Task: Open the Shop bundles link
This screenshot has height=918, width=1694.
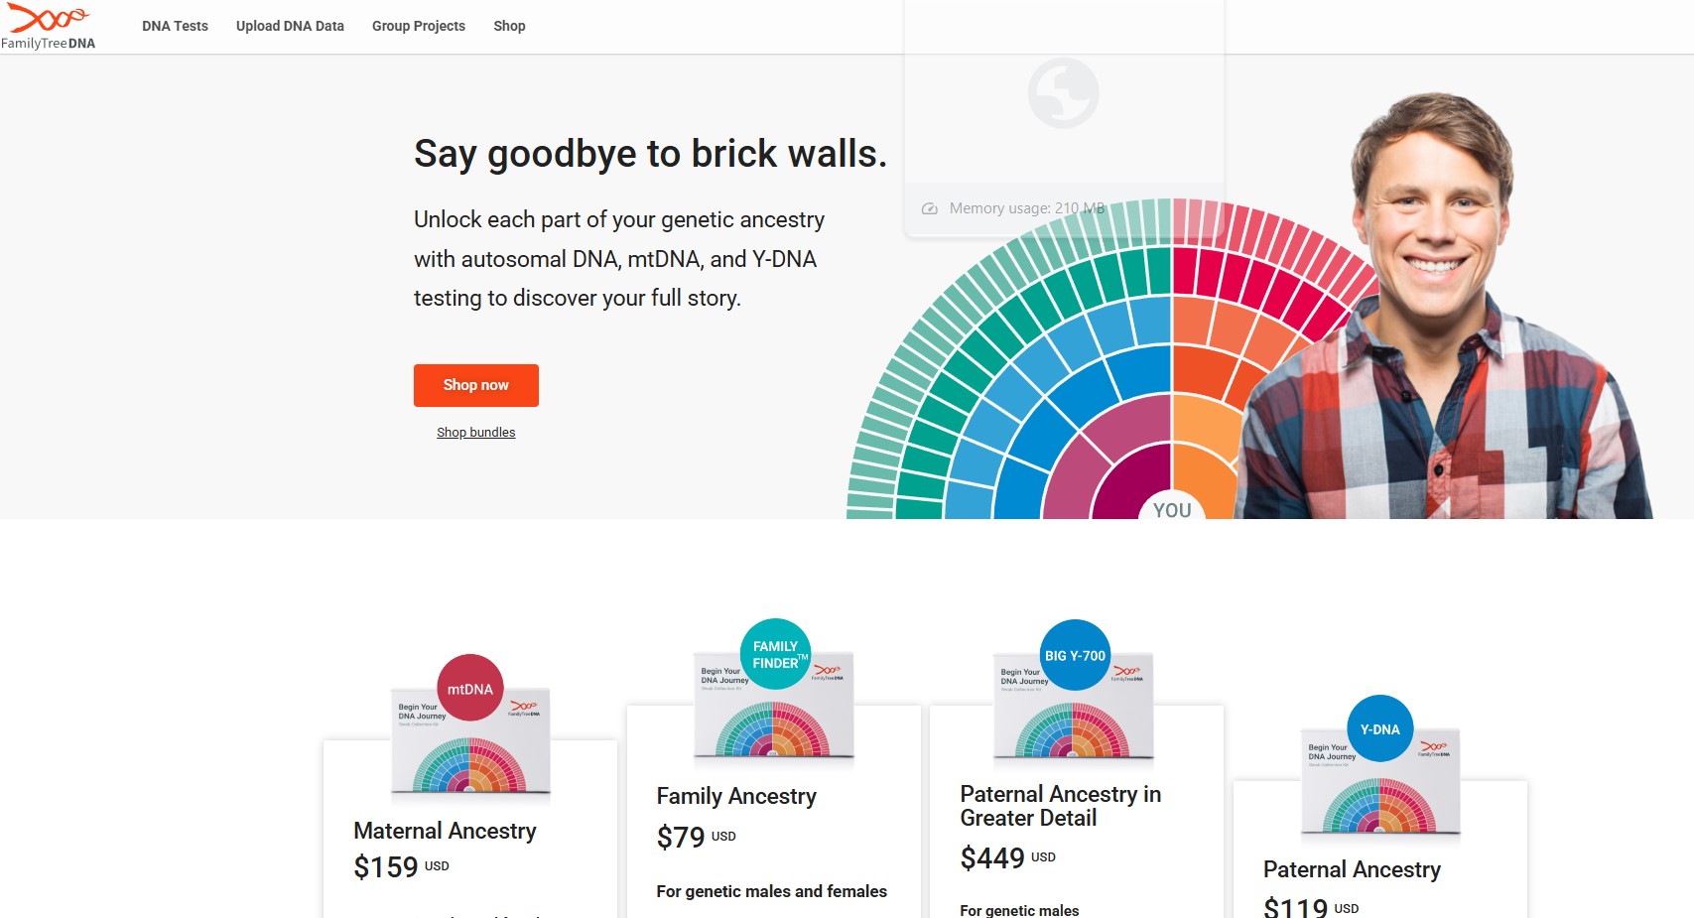Action: coord(475,432)
